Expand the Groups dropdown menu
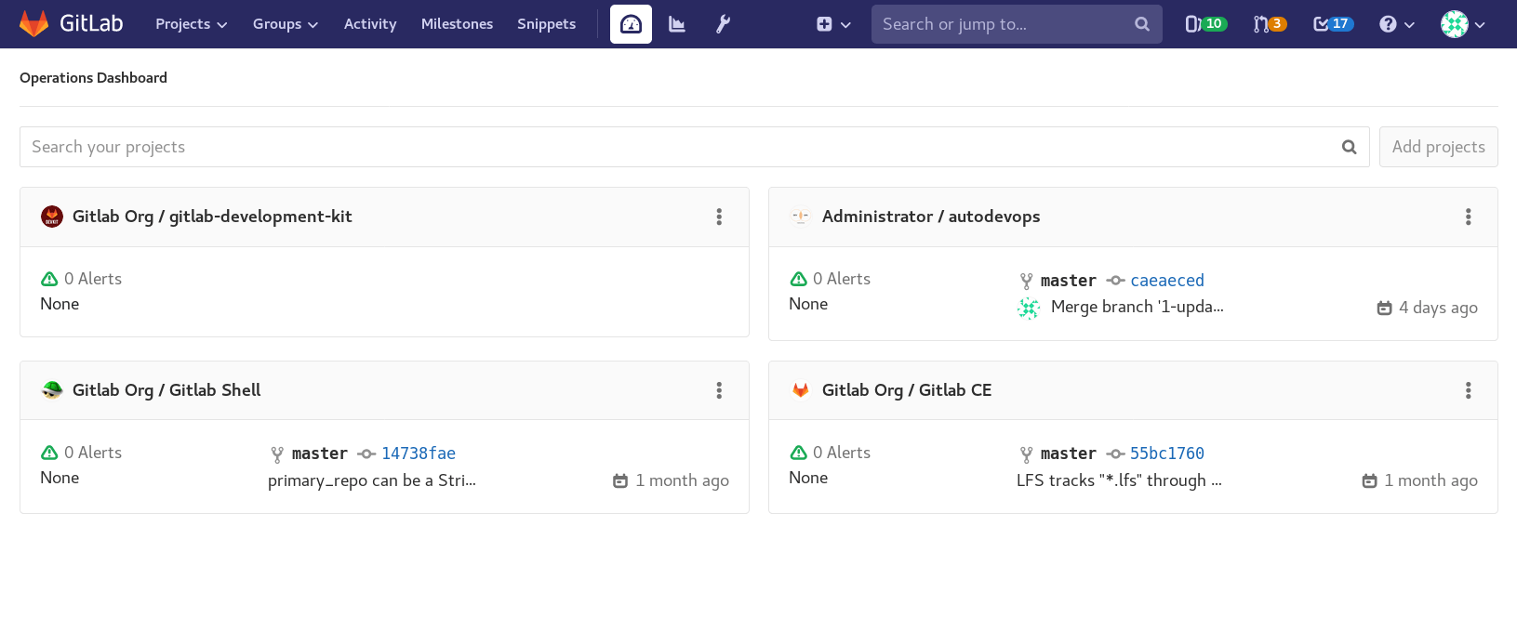Viewport: 1517px width, 618px height. (285, 24)
